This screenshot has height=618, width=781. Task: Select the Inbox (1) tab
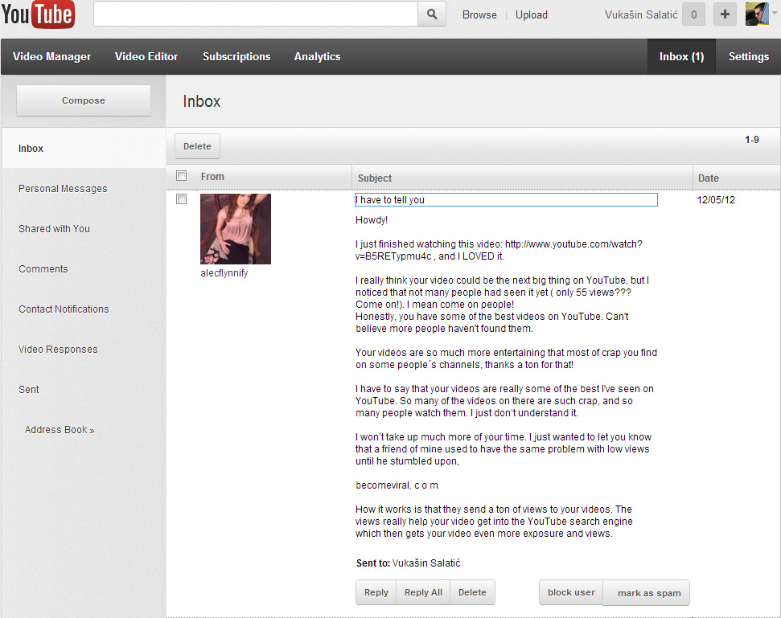(681, 57)
